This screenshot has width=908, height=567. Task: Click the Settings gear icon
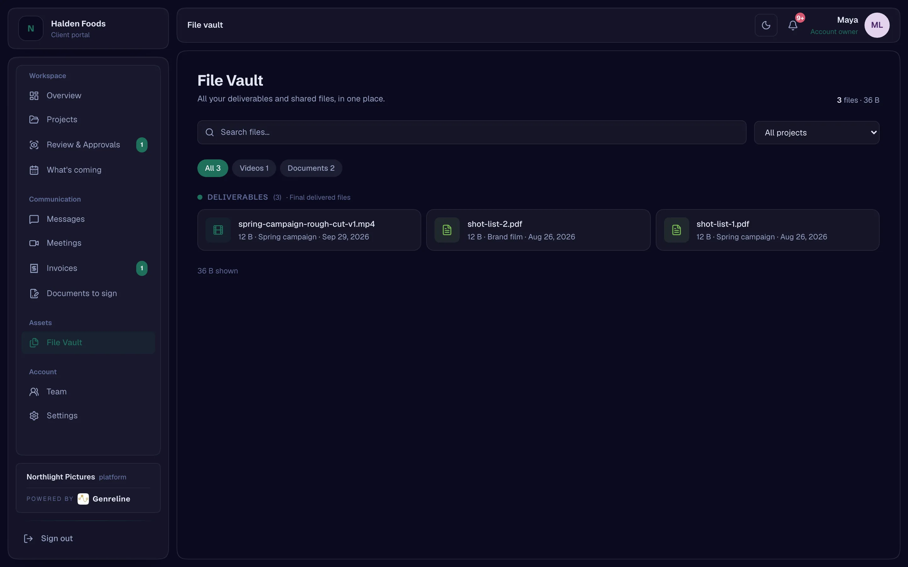pos(34,415)
